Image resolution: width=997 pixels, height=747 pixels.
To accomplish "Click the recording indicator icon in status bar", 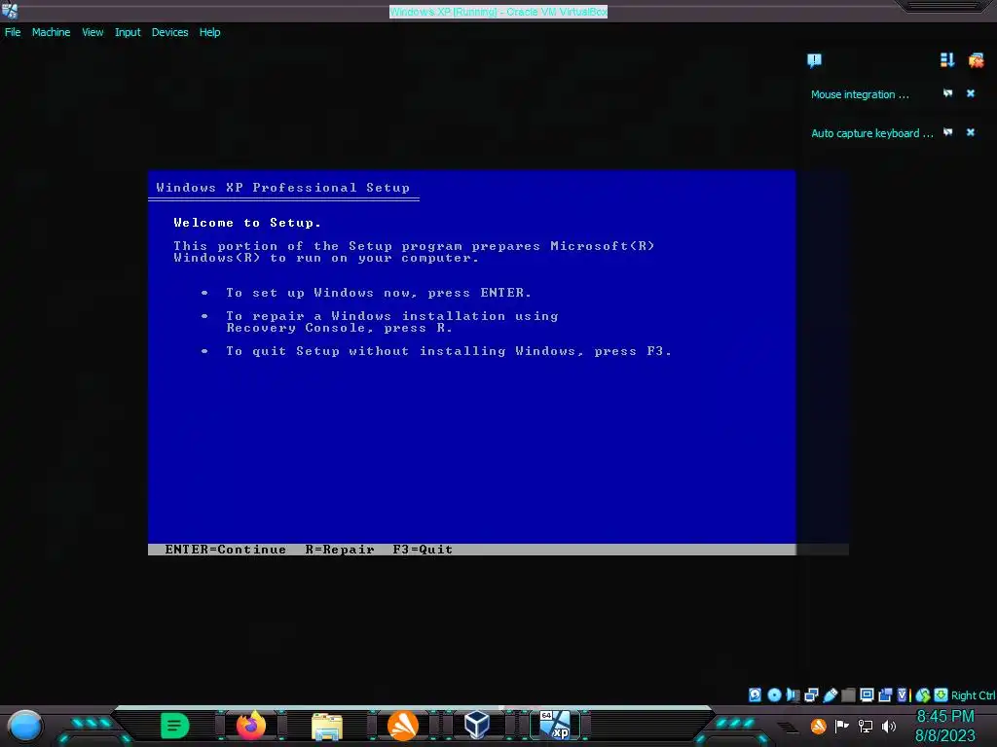I will point(884,694).
